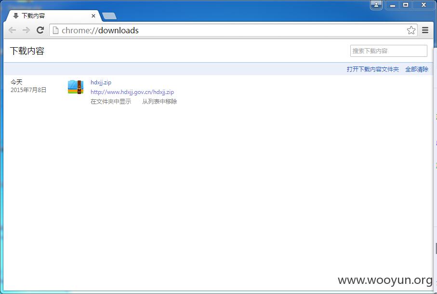Minimize the Chrome window
The width and height of the screenshot is (437, 294).
pos(393,5)
